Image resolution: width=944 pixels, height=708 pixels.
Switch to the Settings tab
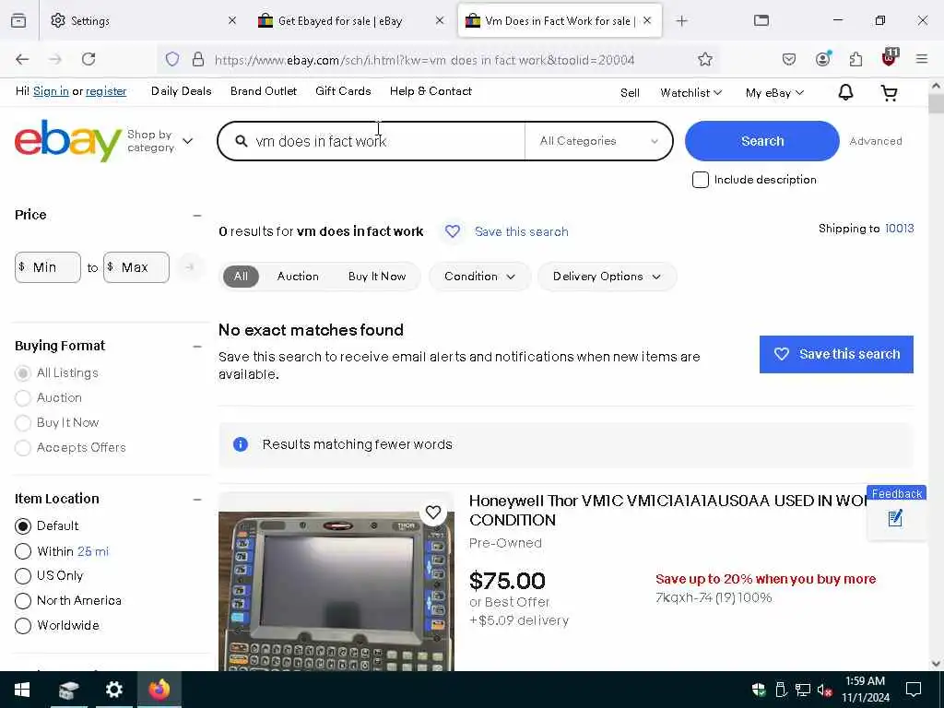pyautogui.click(x=143, y=21)
